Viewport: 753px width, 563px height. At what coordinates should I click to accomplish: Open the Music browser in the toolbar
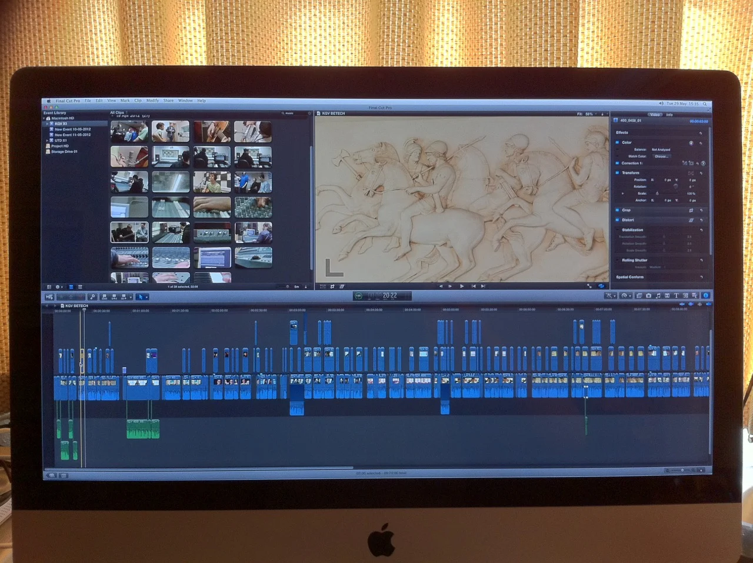tap(658, 296)
